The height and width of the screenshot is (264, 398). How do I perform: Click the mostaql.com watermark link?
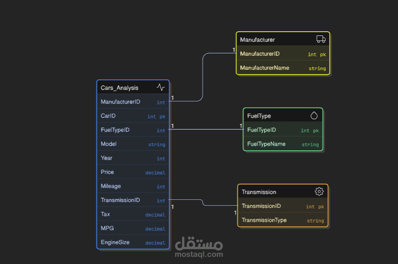pos(199,254)
